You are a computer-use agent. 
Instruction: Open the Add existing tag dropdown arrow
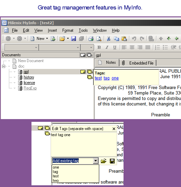point(96,161)
